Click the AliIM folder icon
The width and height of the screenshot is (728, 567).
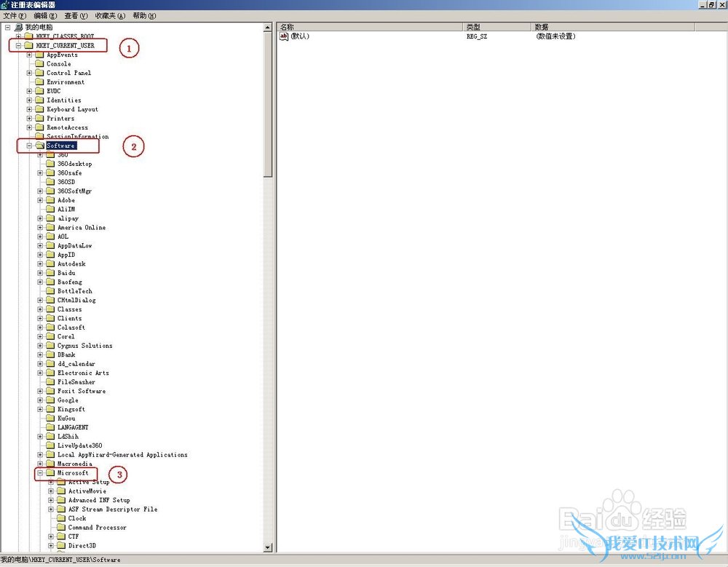tap(50, 210)
